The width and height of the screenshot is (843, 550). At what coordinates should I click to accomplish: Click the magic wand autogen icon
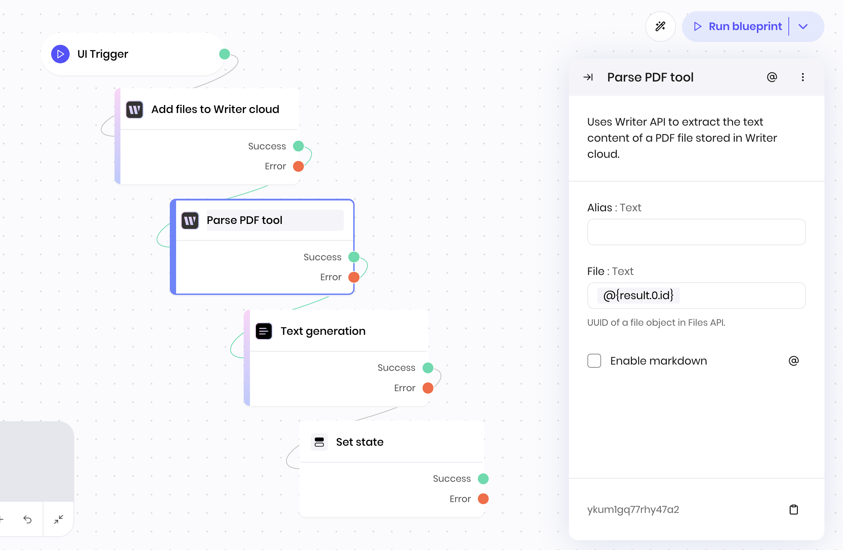pyautogui.click(x=660, y=27)
